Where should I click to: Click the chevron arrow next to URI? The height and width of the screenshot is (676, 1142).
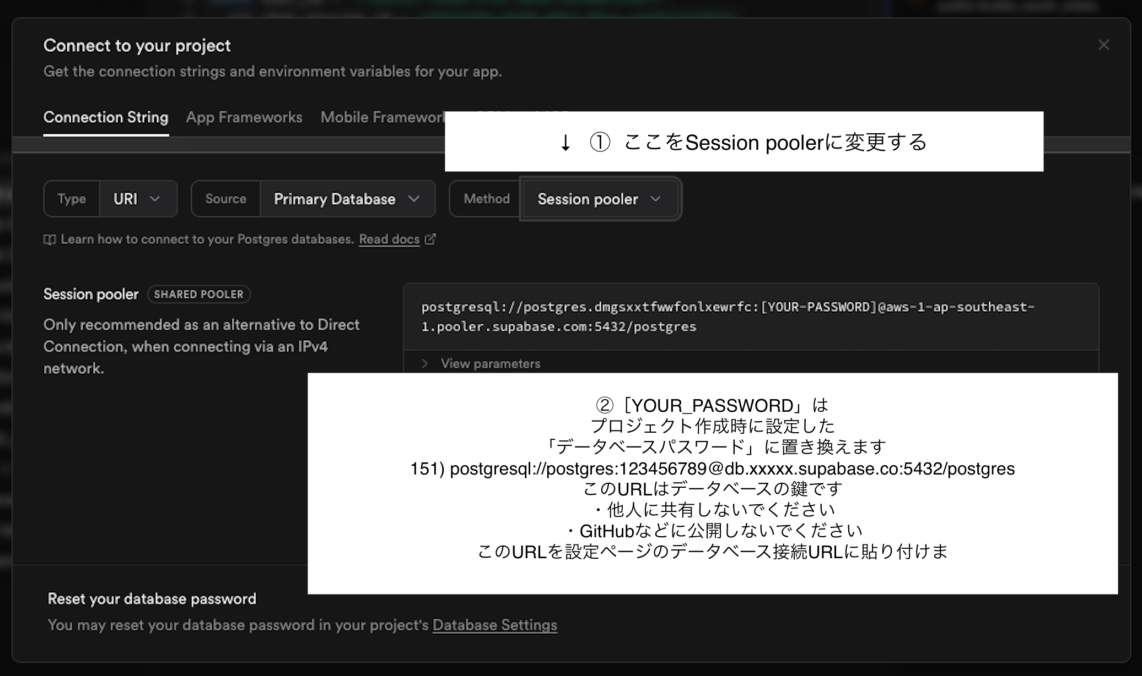tap(155, 199)
